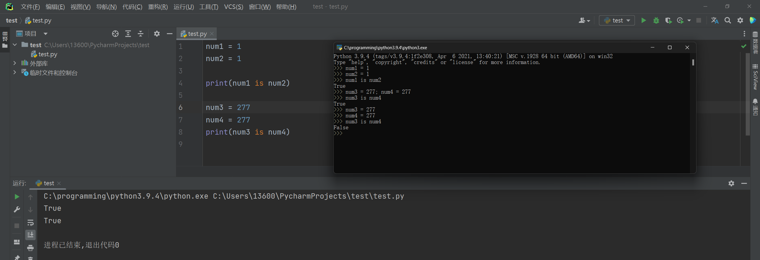Open the database side panel

pos(755,42)
